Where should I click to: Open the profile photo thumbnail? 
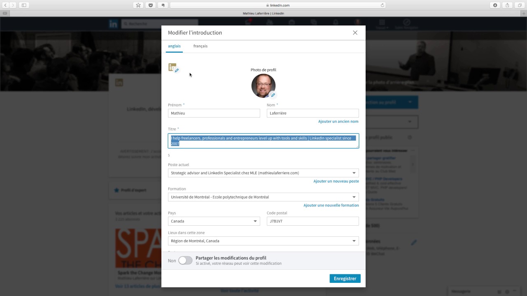[x=263, y=86]
